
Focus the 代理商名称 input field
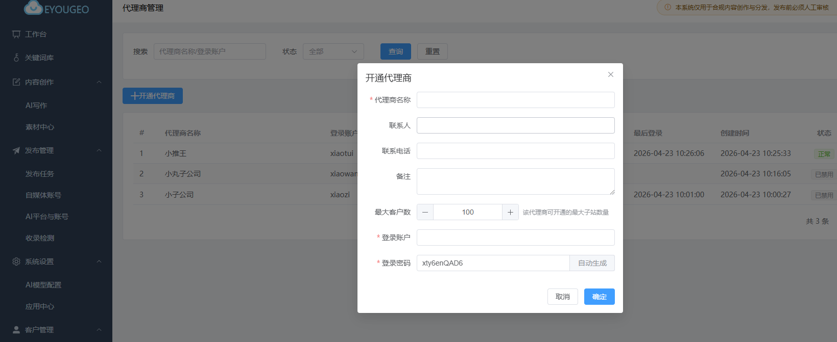coord(515,100)
